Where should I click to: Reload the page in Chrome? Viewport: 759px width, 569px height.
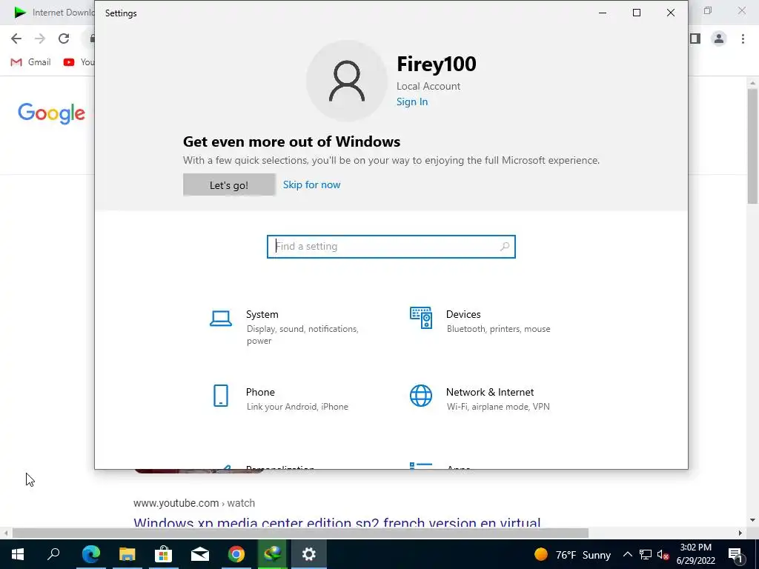64,39
